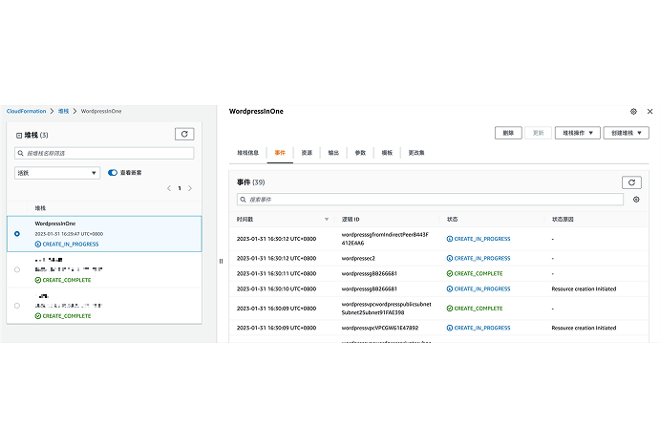Image resolution: width=660 pixels, height=448 pixels.
Task: Open CloudFormation breadcrumb link
Action: pos(27,112)
